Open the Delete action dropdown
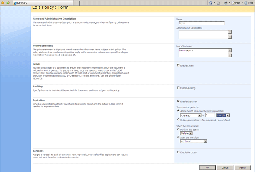 [186, 133]
